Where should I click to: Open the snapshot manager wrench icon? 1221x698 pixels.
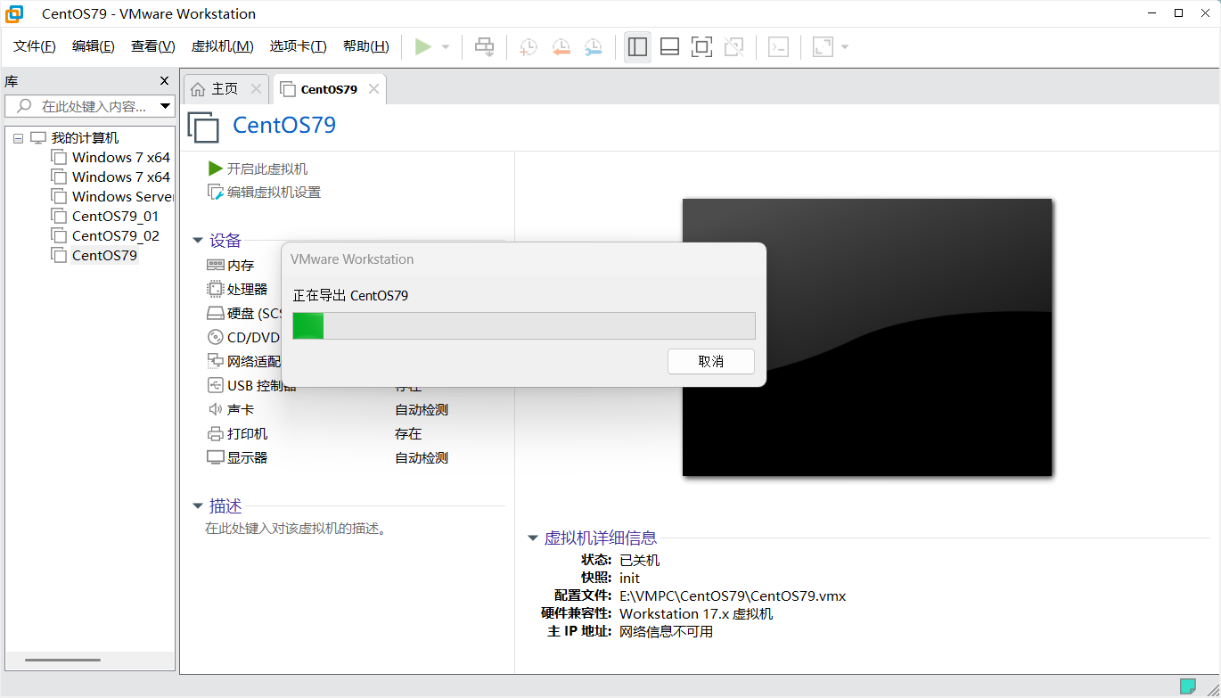(x=593, y=46)
